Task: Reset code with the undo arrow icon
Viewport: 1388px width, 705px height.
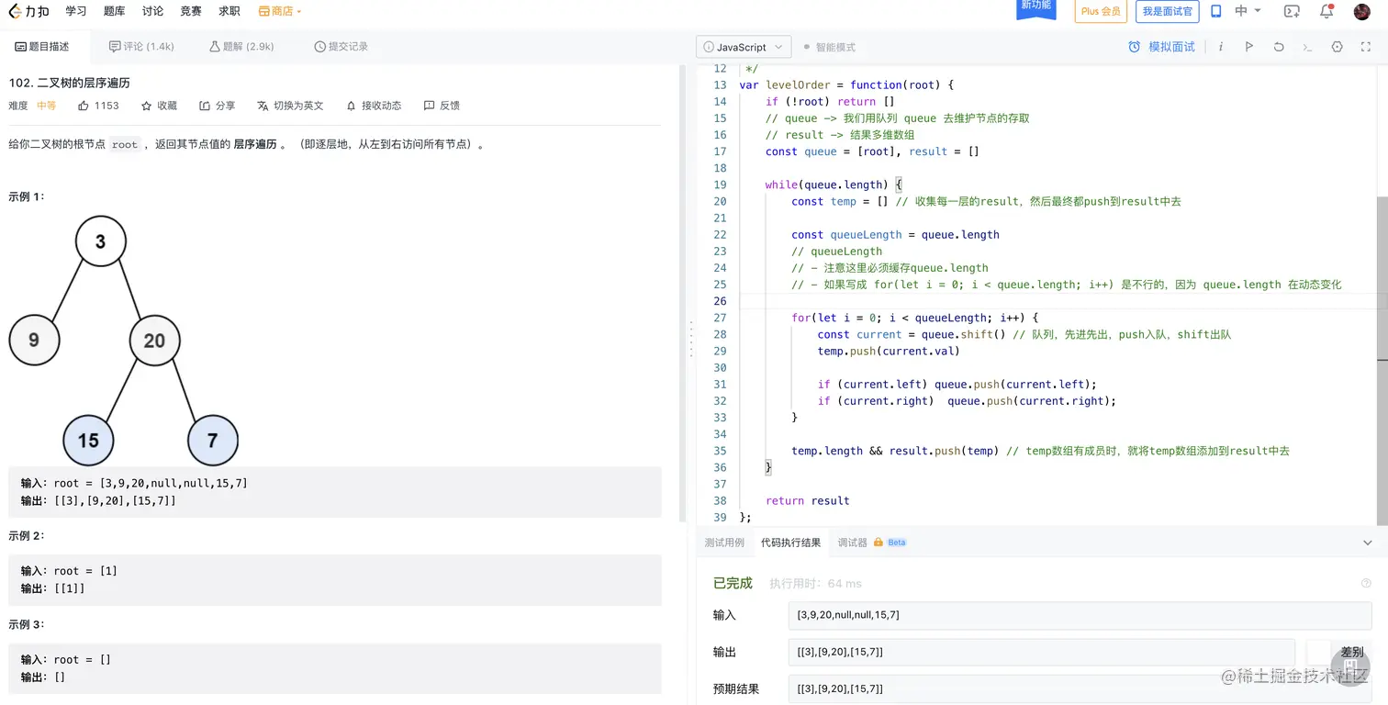Action: click(x=1278, y=47)
